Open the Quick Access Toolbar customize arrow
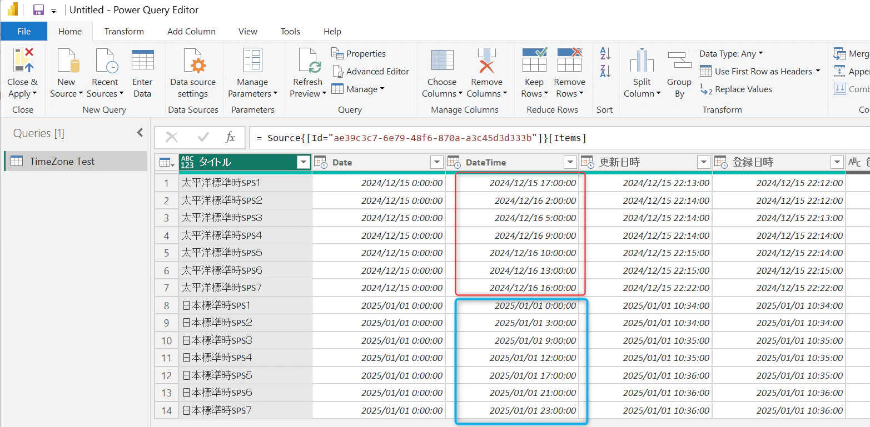This screenshot has height=427, width=870. coord(53,11)
